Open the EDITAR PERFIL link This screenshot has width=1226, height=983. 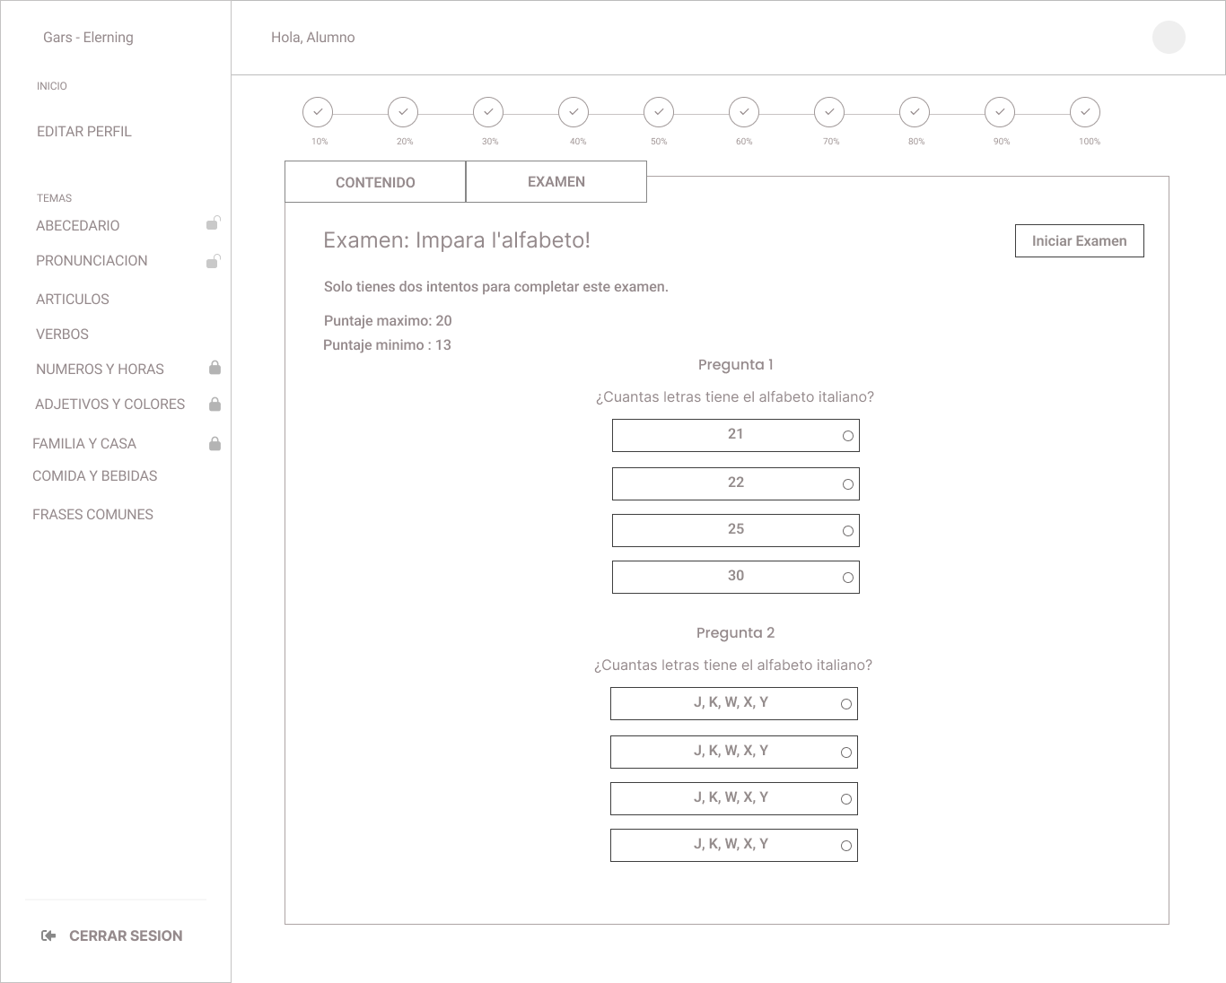tap(84, 131)
